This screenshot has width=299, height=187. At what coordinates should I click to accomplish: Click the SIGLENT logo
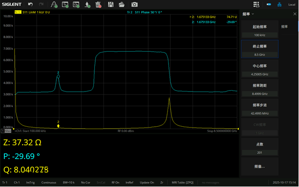click(12, 4)
